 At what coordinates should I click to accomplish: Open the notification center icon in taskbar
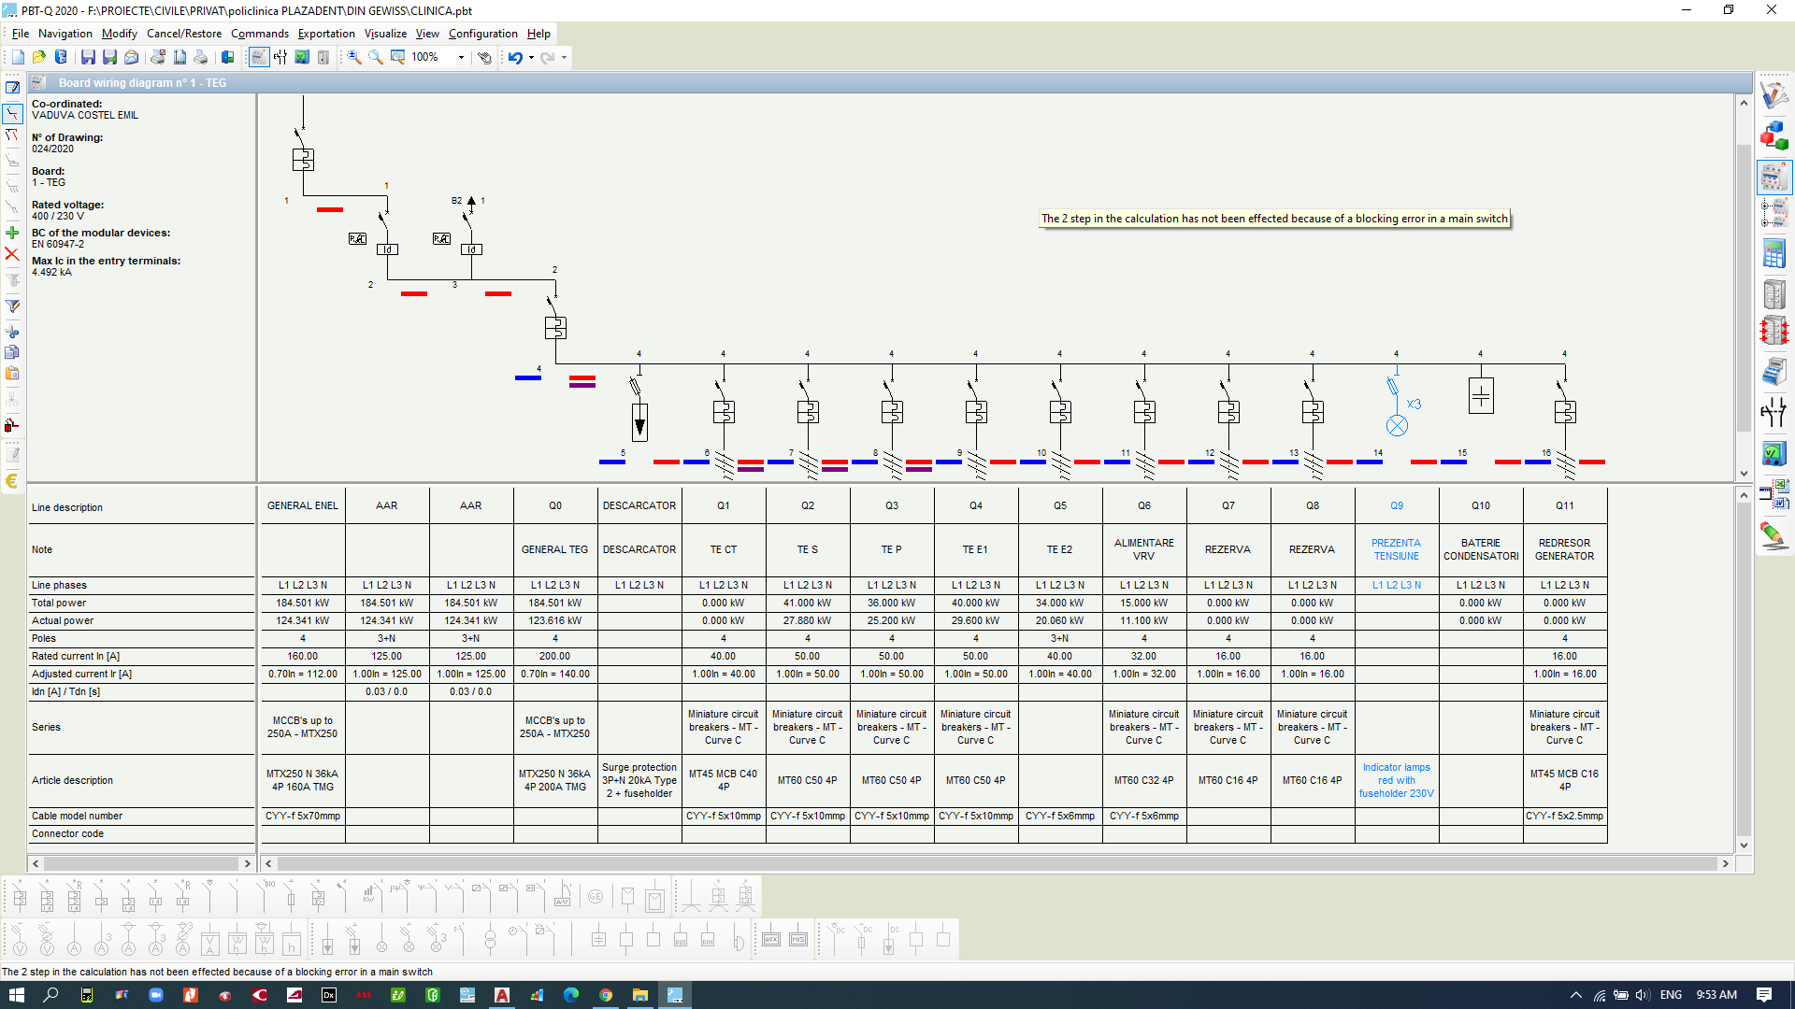pos(1764,995)
